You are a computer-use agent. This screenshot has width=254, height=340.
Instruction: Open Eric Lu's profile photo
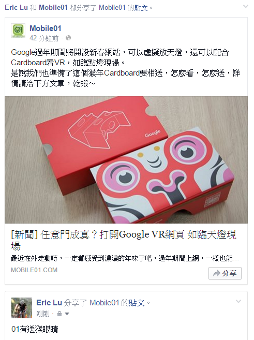click(22, 308)
